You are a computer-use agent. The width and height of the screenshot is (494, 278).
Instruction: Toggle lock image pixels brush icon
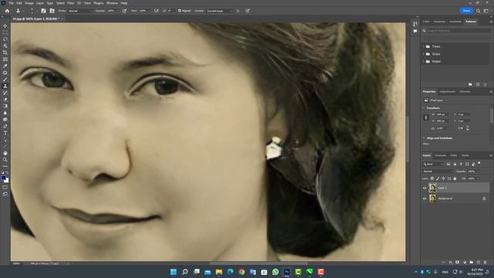(438, 178)
